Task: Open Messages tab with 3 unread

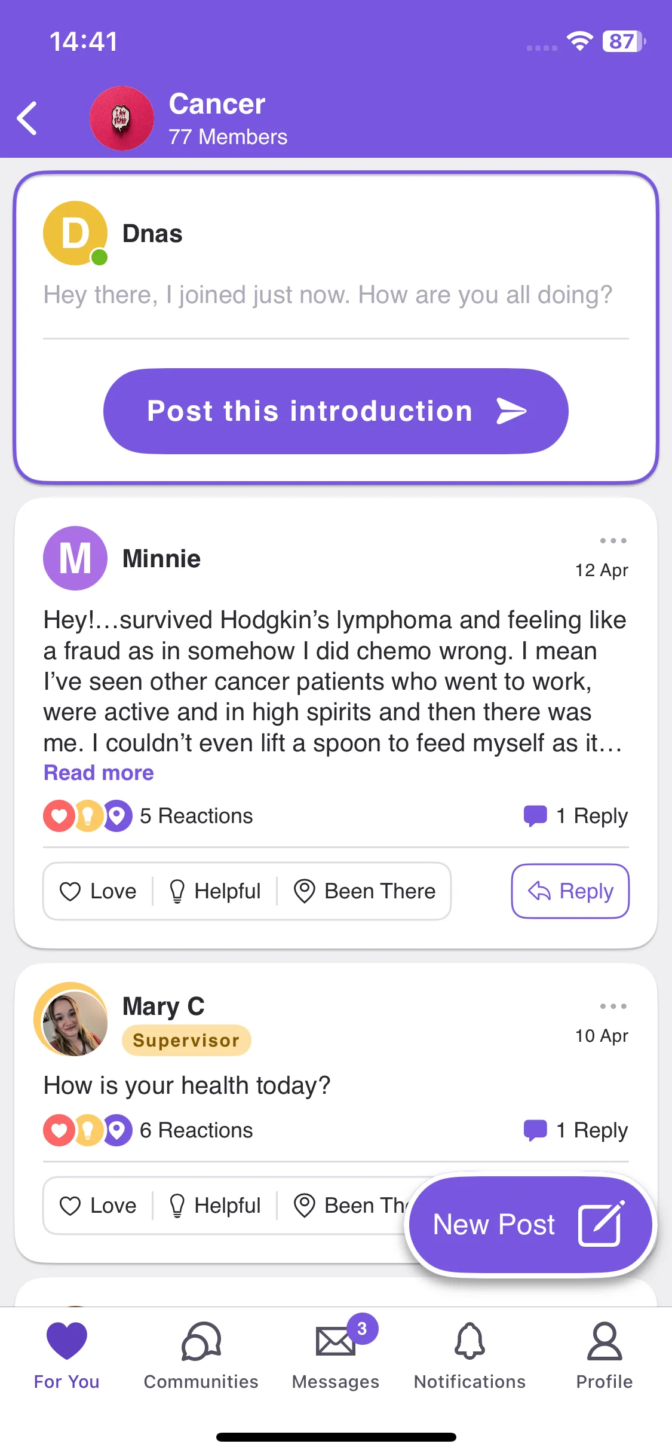Action: click(x=336, y=1356)
